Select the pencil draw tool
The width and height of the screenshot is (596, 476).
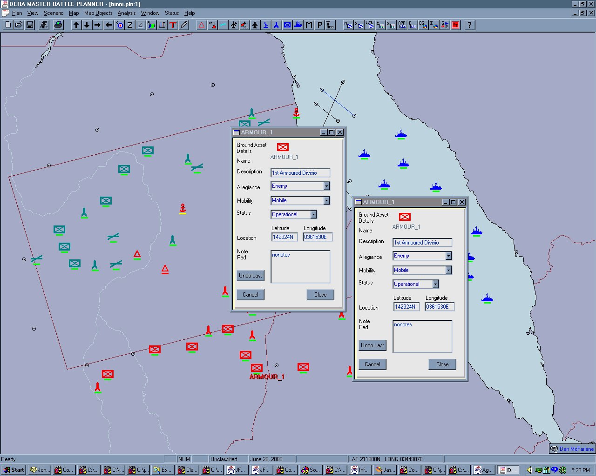[184, 25]
